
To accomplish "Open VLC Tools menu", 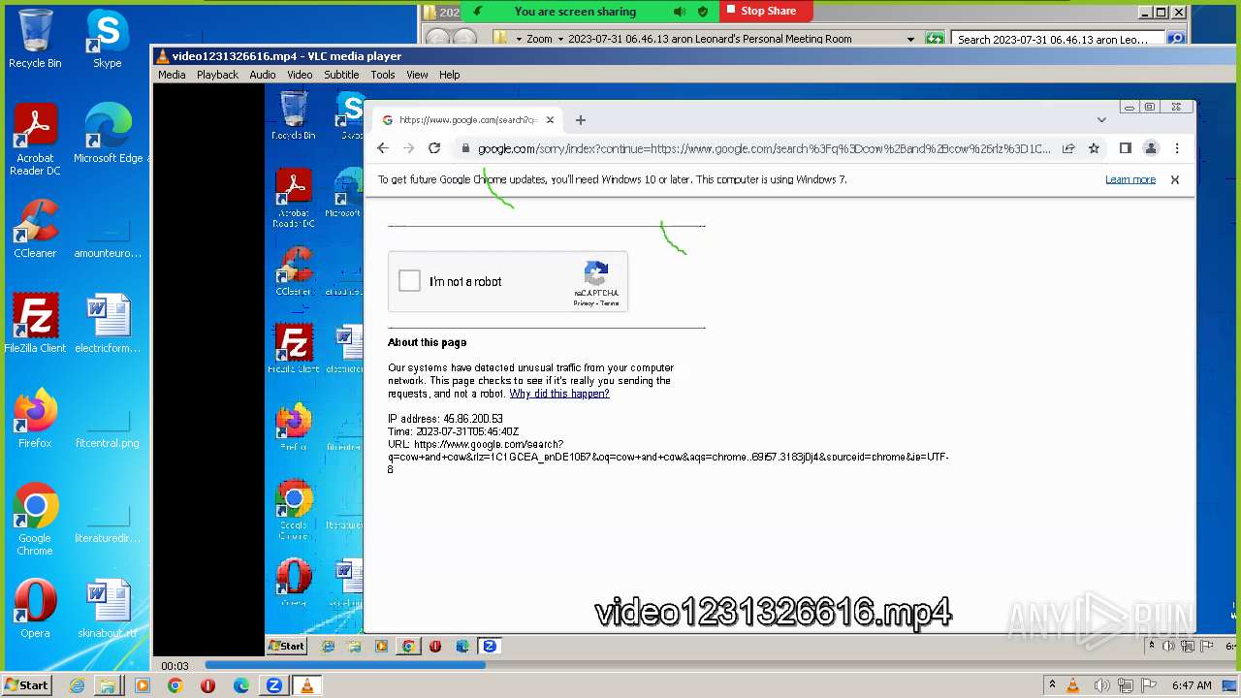I will [x=383, y=75].
